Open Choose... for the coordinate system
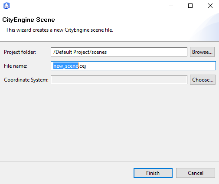Viewport: 219px width, 184px height. click(203, 79)
